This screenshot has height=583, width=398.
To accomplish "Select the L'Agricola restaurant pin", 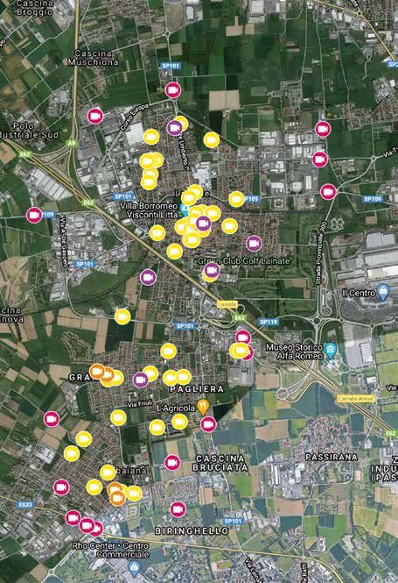I will 203,407.
